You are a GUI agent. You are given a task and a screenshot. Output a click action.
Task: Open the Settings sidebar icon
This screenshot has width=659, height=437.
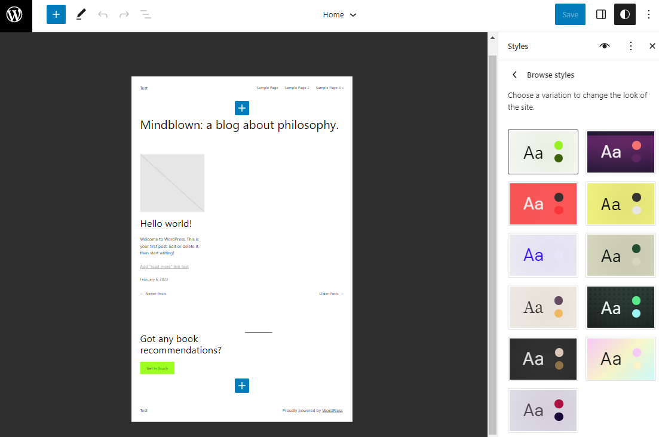pos(600,14)
